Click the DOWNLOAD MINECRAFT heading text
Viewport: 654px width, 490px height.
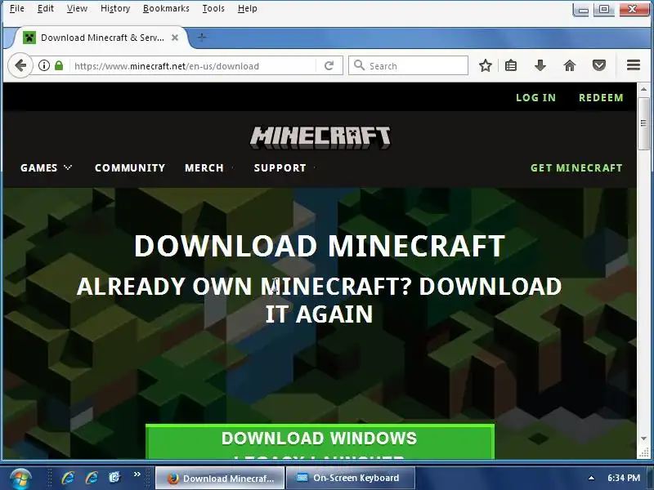click(320, 246)
